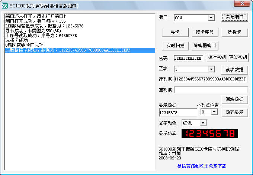Click the 核对密钥 button

click(217, 58)
